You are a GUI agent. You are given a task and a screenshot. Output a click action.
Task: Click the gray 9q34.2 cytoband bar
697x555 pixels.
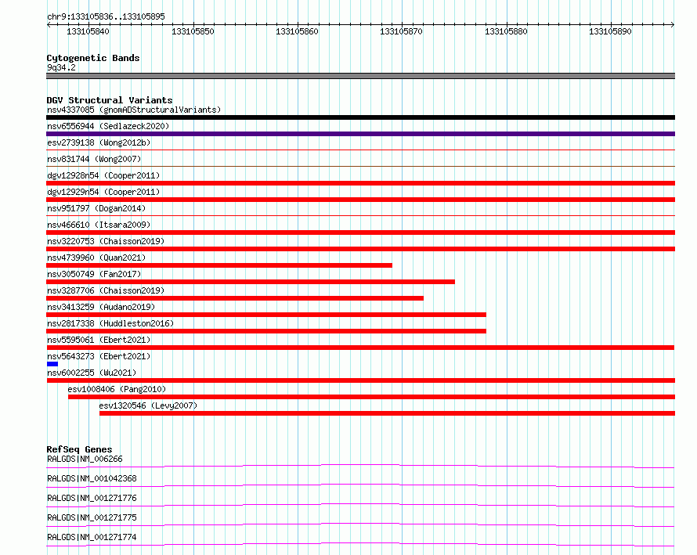[x=360, y=76]
